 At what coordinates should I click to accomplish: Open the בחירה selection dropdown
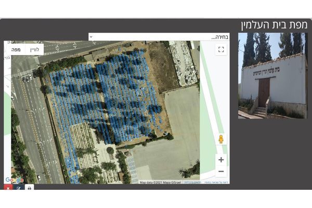coord(159,37)
